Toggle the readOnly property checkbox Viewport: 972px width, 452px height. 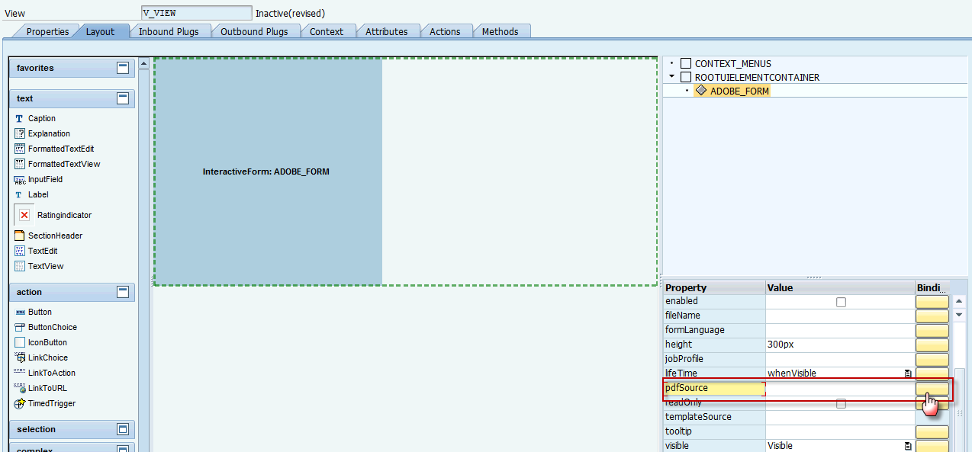[x=840, y=402]
